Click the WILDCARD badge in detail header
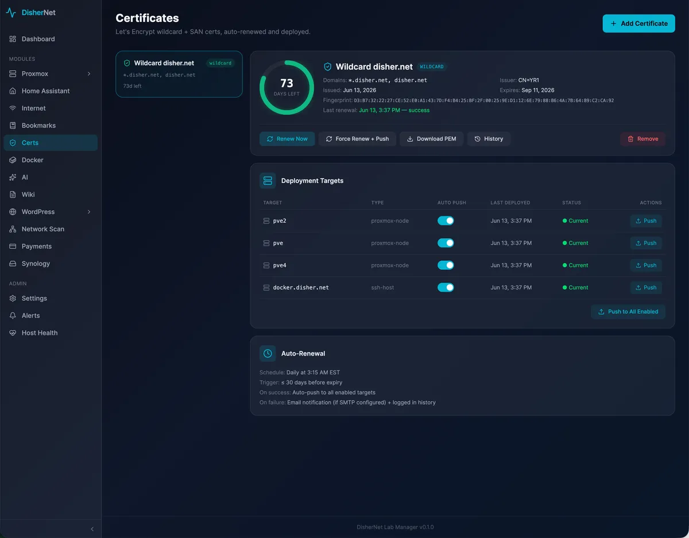The width and height of the screenshot is (689, 538). (432, 67)
